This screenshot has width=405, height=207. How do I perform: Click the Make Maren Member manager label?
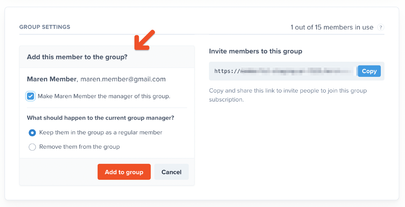(104, 96)
